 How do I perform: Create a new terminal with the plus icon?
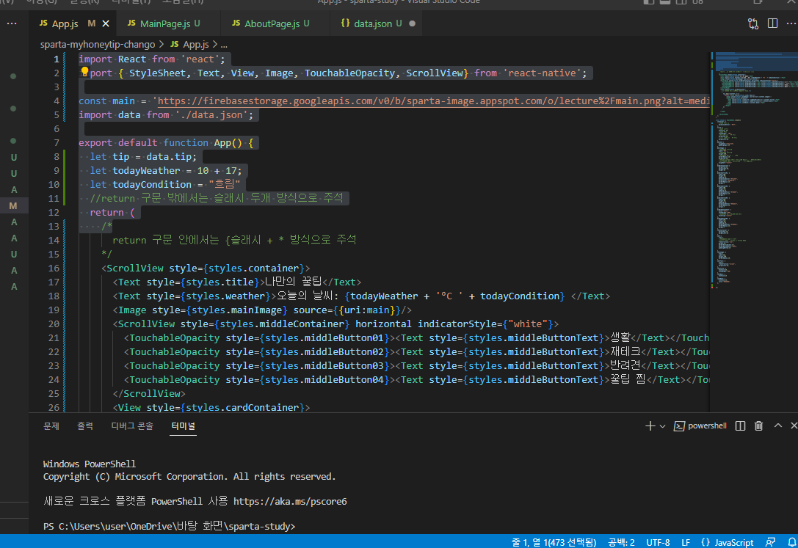tap(650, 426)
